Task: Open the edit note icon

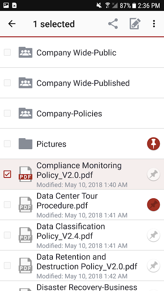Action: 135,24
